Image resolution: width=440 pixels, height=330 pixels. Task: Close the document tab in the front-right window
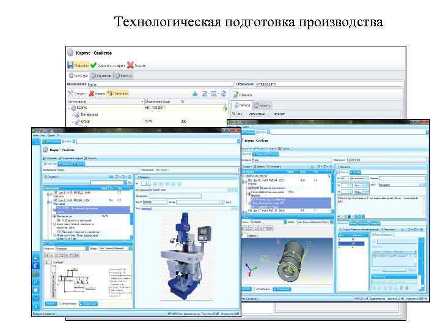(268, 132)
